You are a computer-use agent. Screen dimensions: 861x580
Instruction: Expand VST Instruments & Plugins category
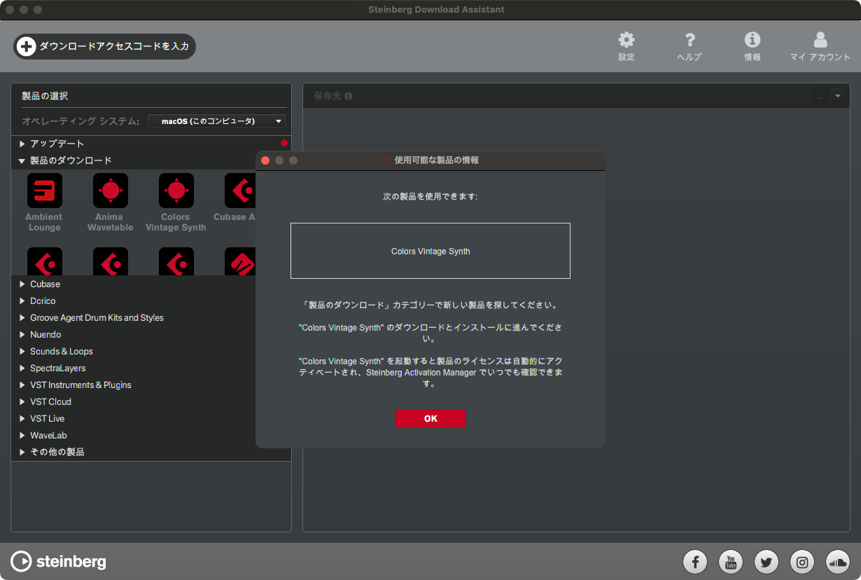coord(22,385)
